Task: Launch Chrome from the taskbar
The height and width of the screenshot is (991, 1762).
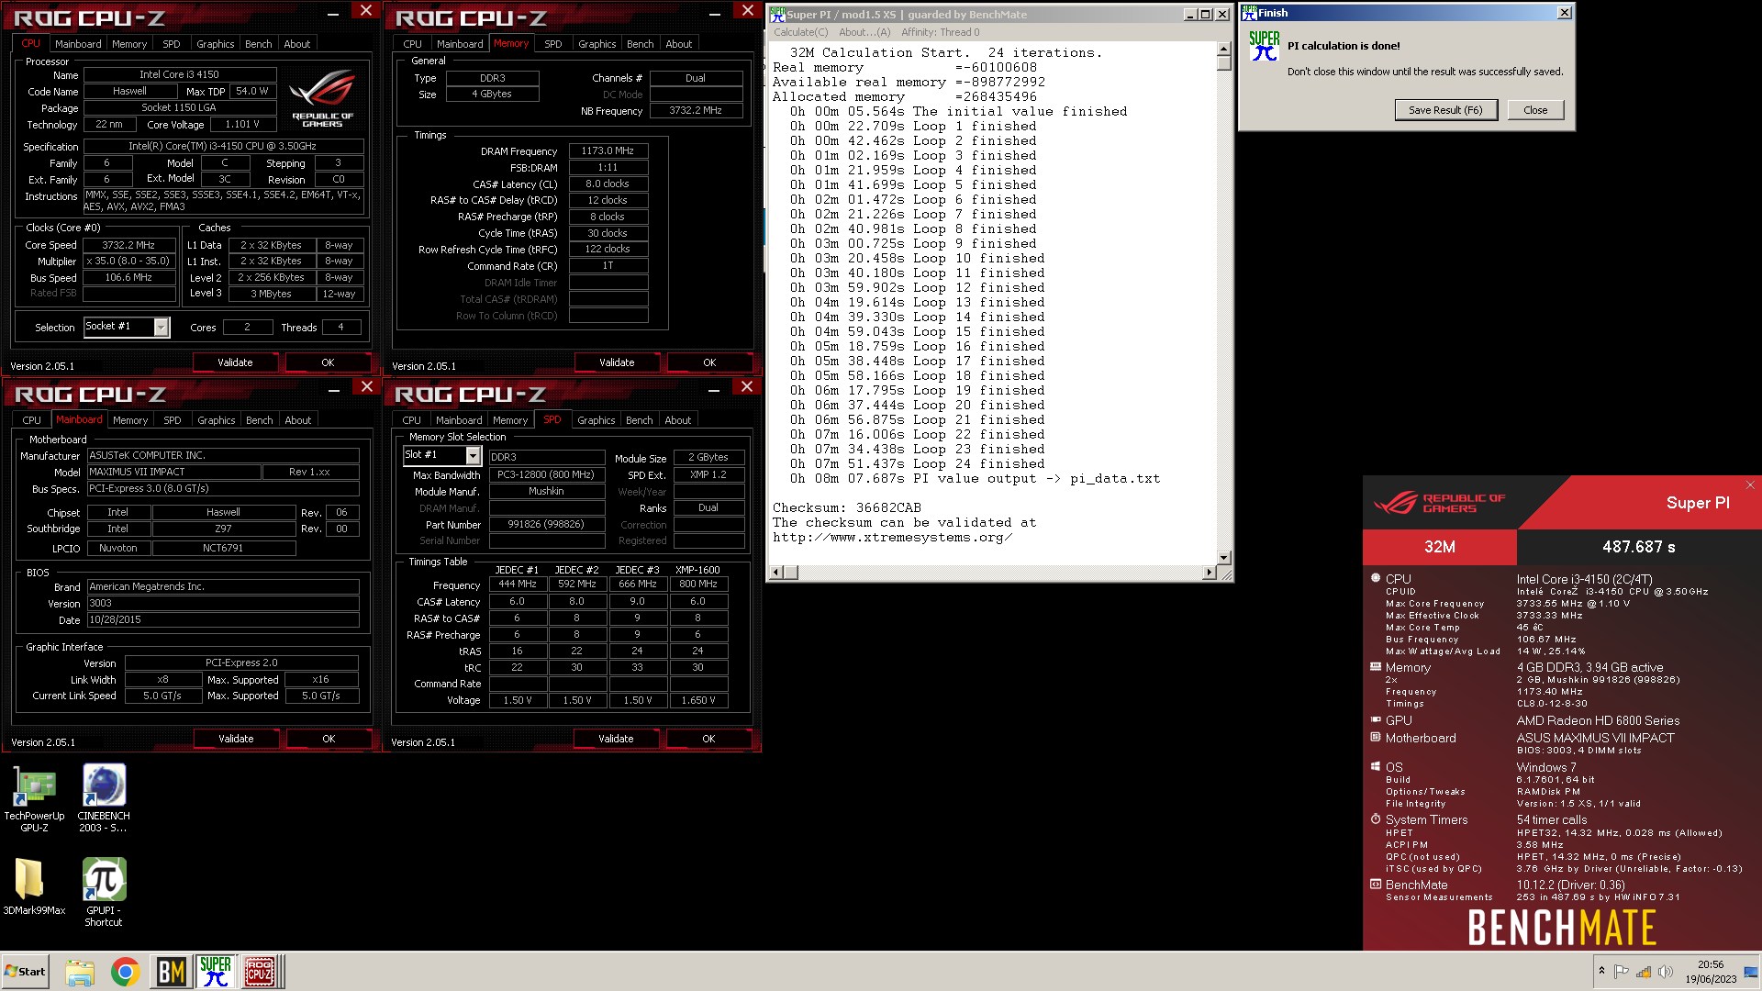Action: (x=126, y=972)
